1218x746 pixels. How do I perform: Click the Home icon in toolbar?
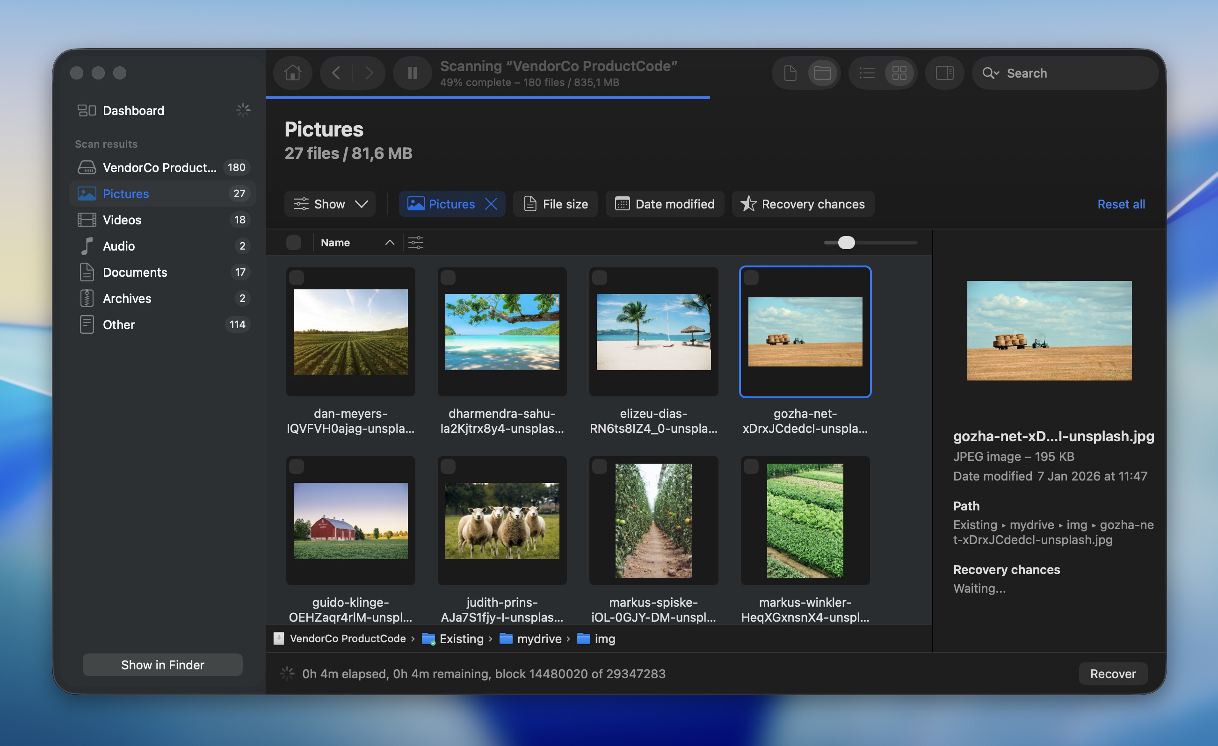(293, 73)
